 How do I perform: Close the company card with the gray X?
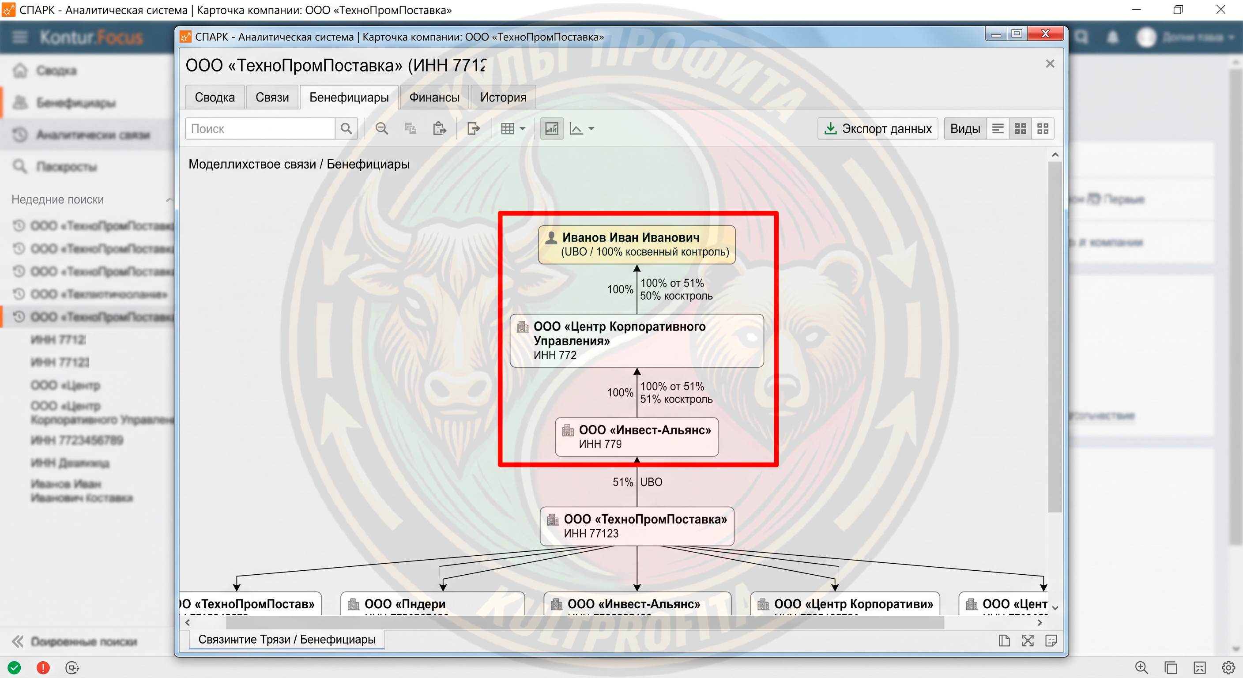click(x=1050, y=64)
